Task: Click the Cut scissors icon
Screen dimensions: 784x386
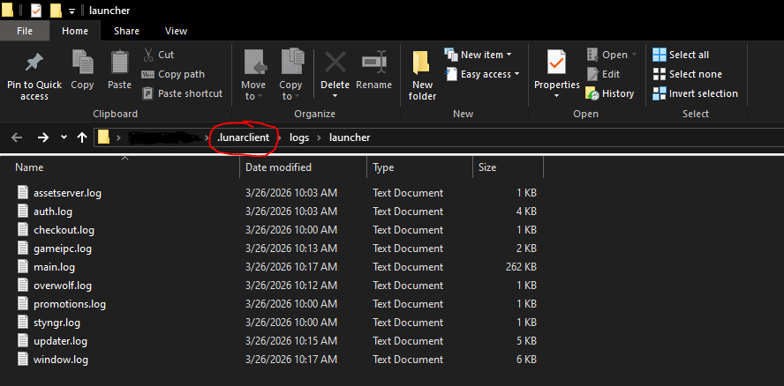Action: pos(147,55)
